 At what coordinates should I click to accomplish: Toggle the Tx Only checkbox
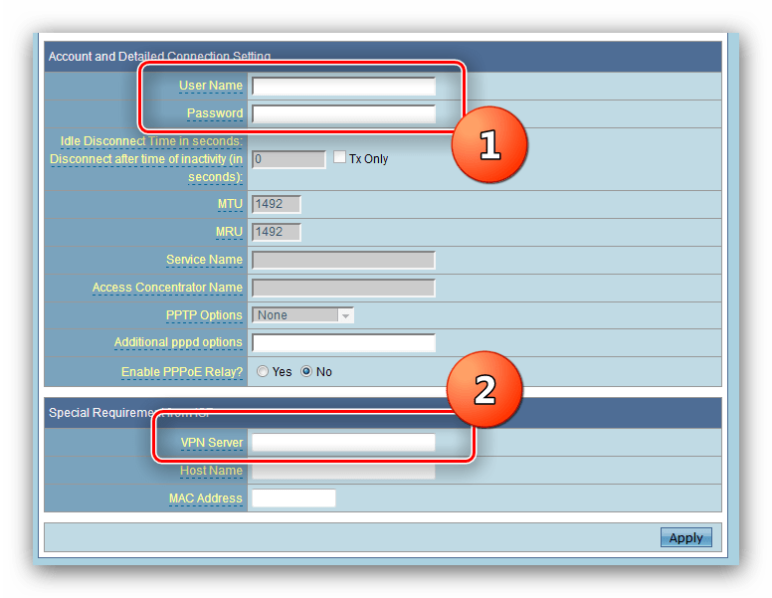[339, 157]
